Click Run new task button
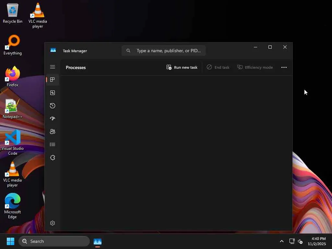 click(182, 67)
